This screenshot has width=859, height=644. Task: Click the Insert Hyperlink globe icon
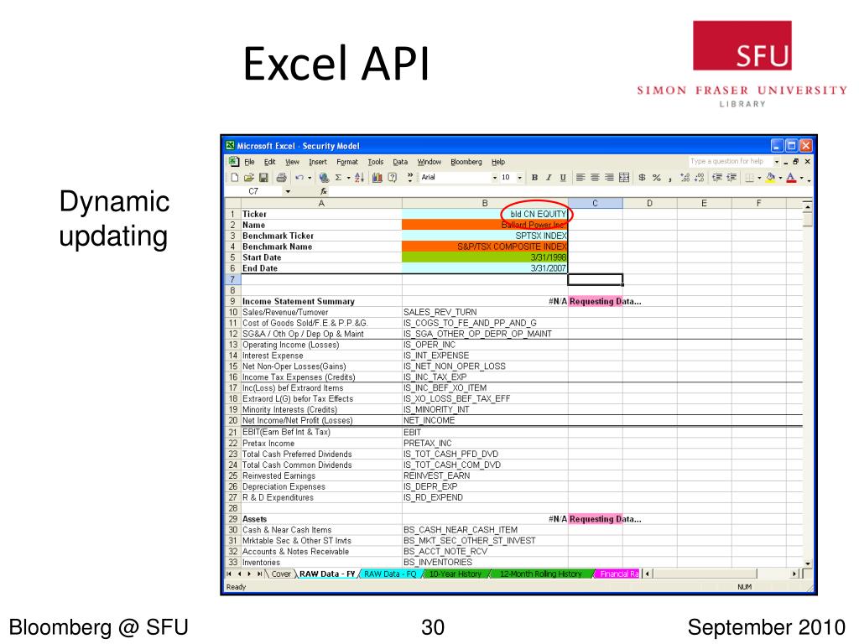[x=324, y=178]
